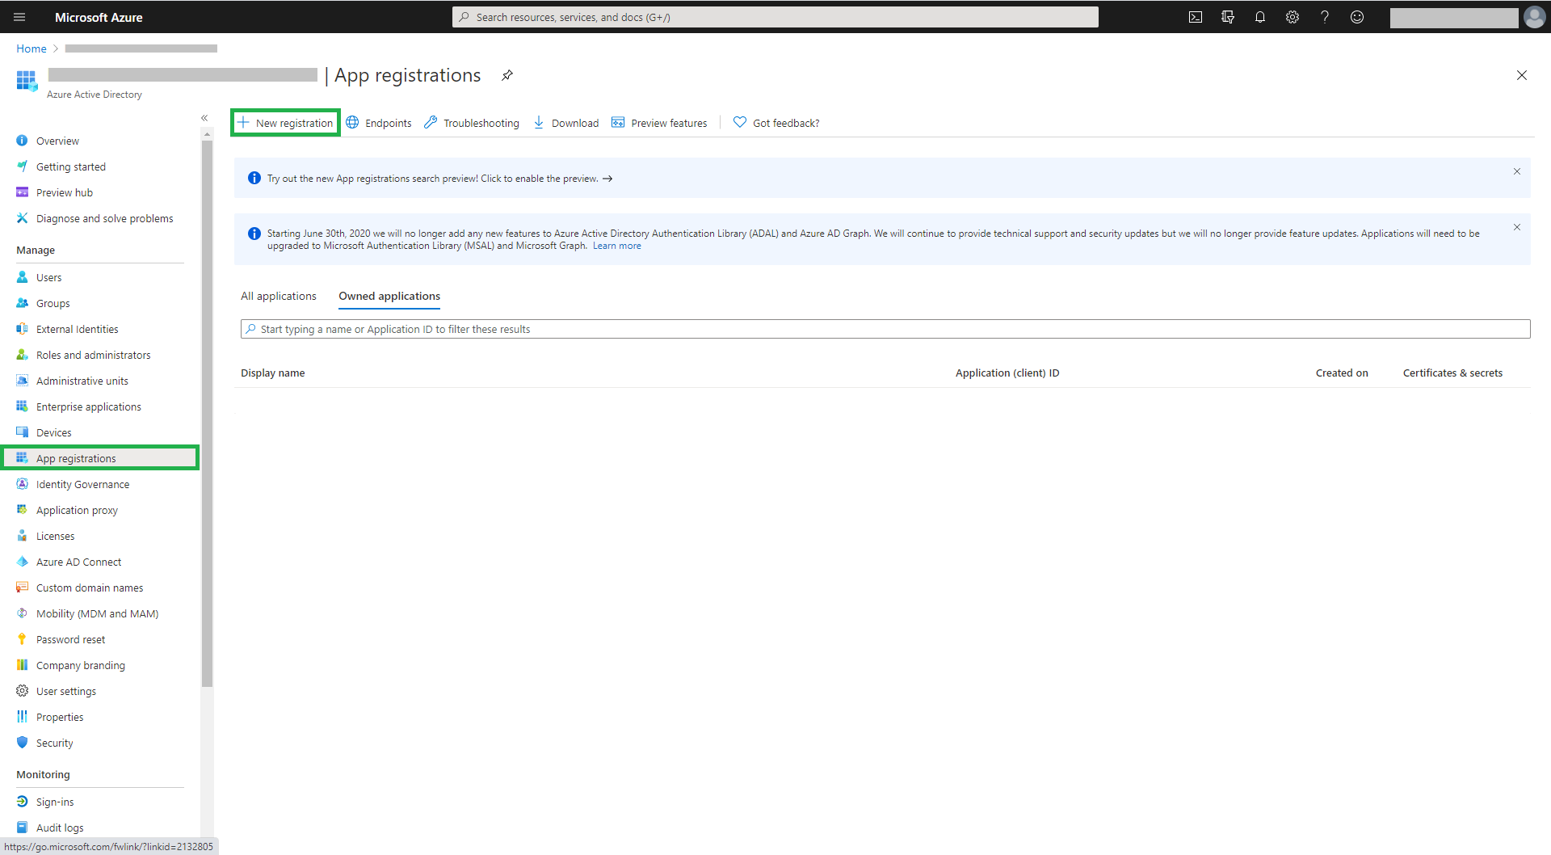Screen dimensions: 1551x855
Task: Switch to the All applications tab
Action: pos(278,297)
